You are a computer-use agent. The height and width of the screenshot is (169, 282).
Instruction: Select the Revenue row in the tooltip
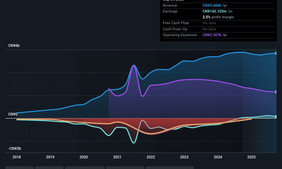[217, 6]
